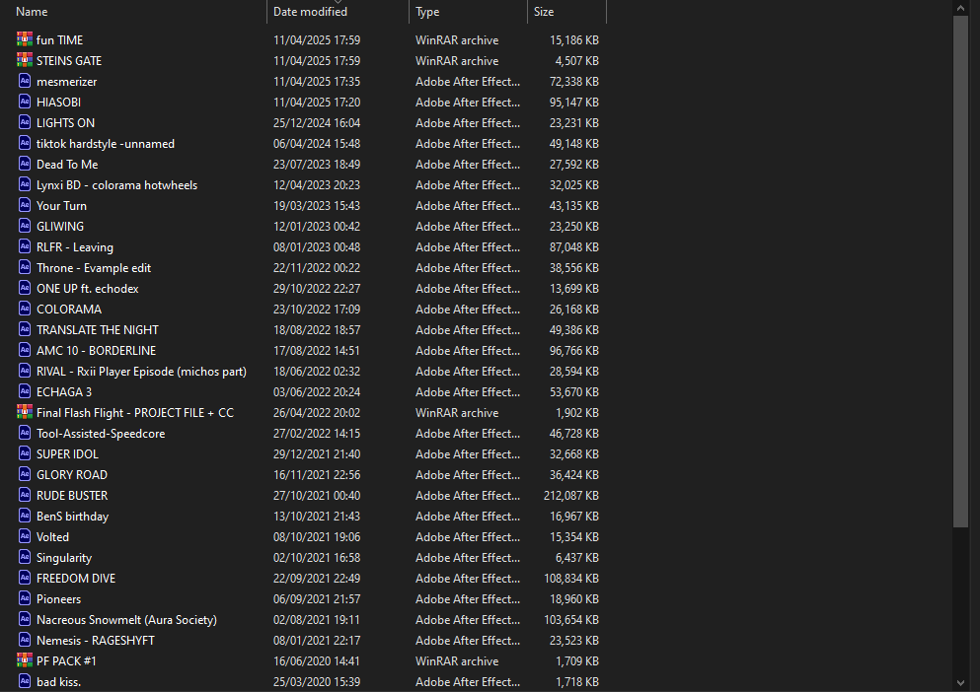This screenshot has height=692, width=980.
Task: Click the date 12/01/2023 00:42 of GLIWING
Action: click(317, 226)
